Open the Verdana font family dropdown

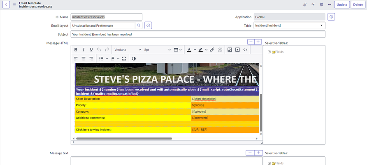128,50
